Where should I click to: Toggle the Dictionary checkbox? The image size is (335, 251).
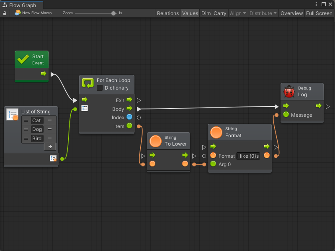[100, 88]
